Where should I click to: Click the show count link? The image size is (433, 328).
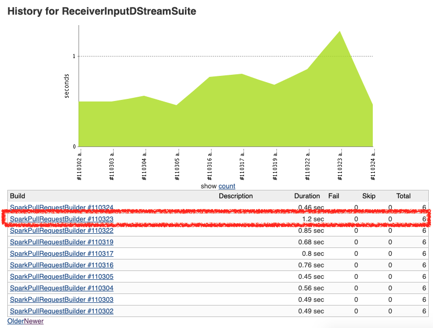click(x=227, y=186)
